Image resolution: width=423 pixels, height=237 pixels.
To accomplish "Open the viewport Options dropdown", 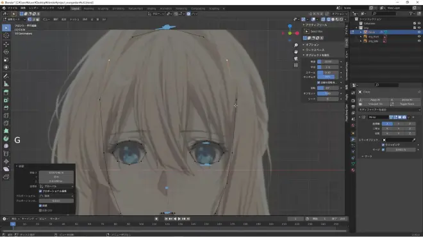I will pyautogui.click(x=340, y=13).
